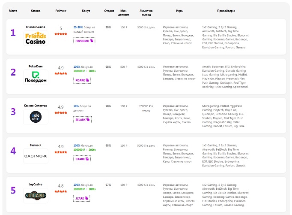Click the SELARK promo code box

(83, 120)
